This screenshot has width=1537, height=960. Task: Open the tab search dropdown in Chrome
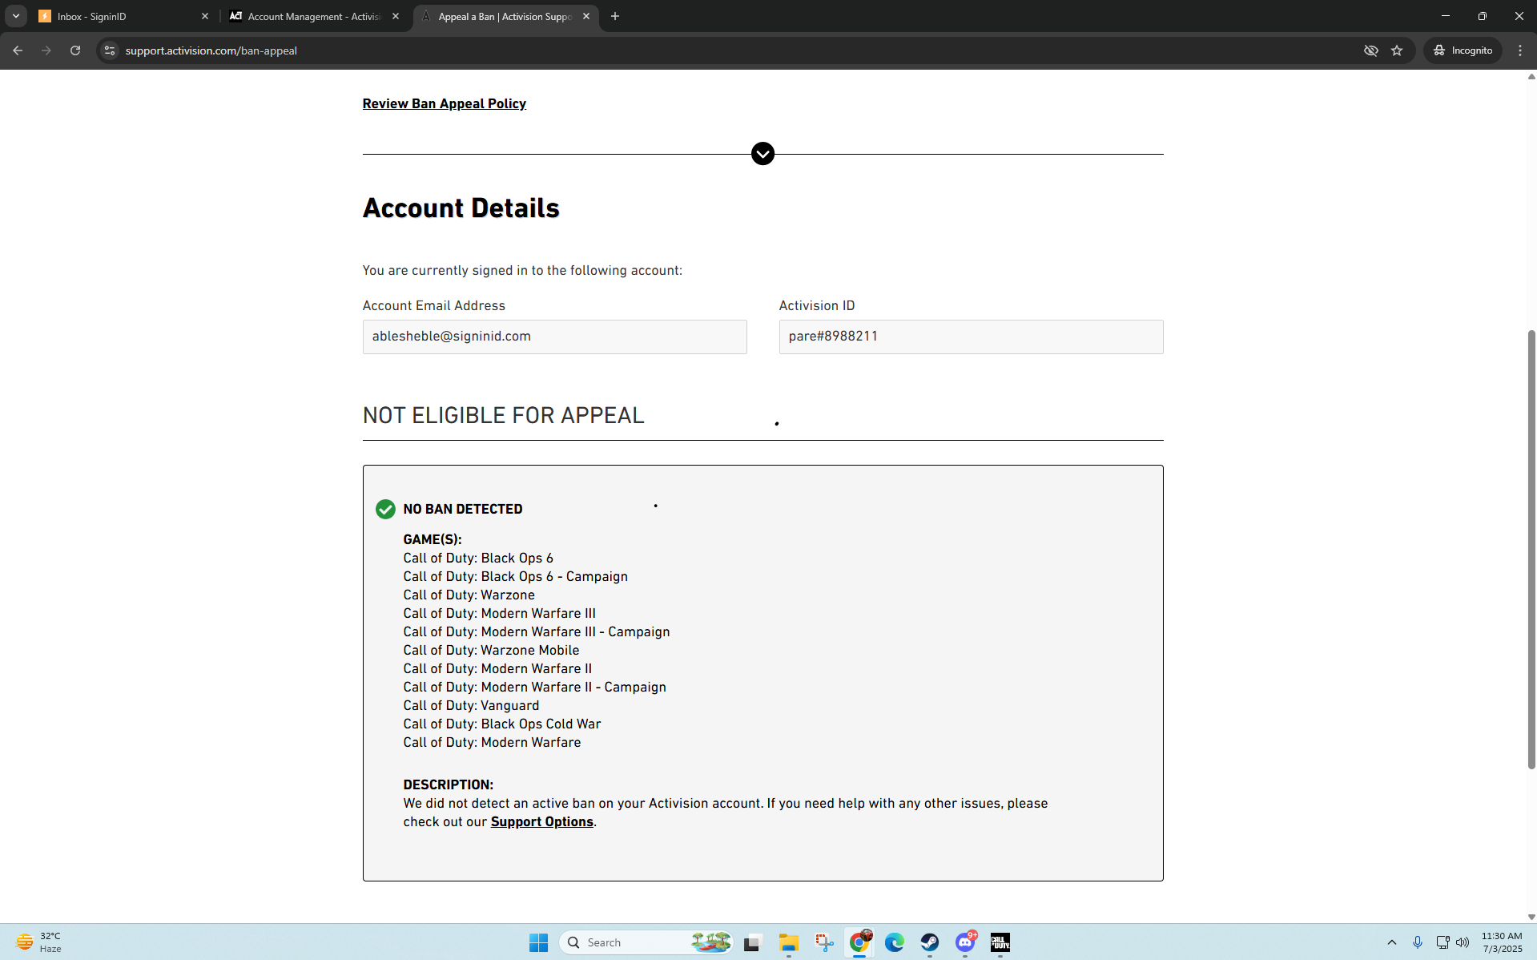(16, 16)
